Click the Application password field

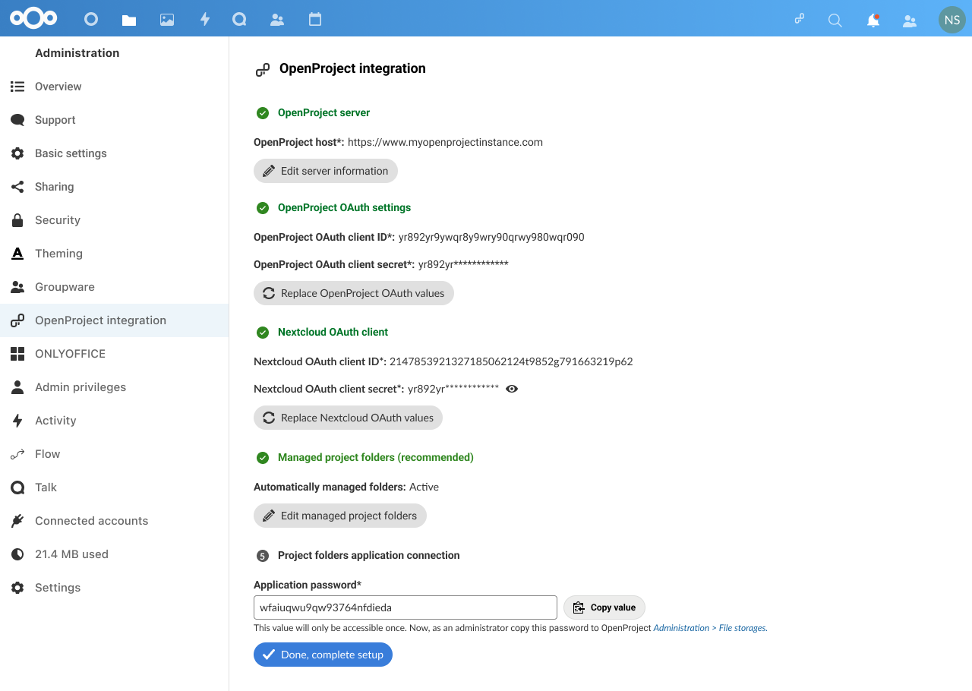(406, 607)
